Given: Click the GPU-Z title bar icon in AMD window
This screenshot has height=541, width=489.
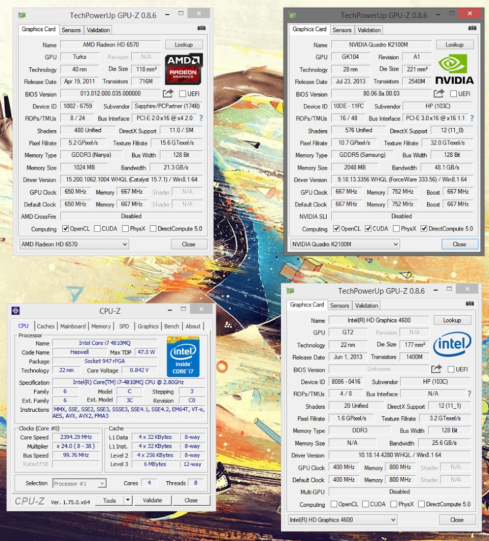Looking at the screenshot, I should pyautogui.click(x=22, y=15).
